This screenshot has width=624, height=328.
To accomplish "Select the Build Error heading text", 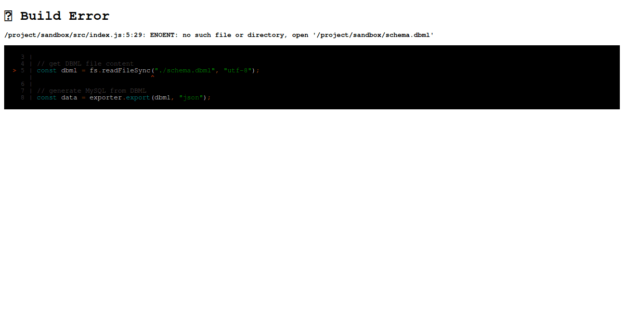I will (64, 16).
